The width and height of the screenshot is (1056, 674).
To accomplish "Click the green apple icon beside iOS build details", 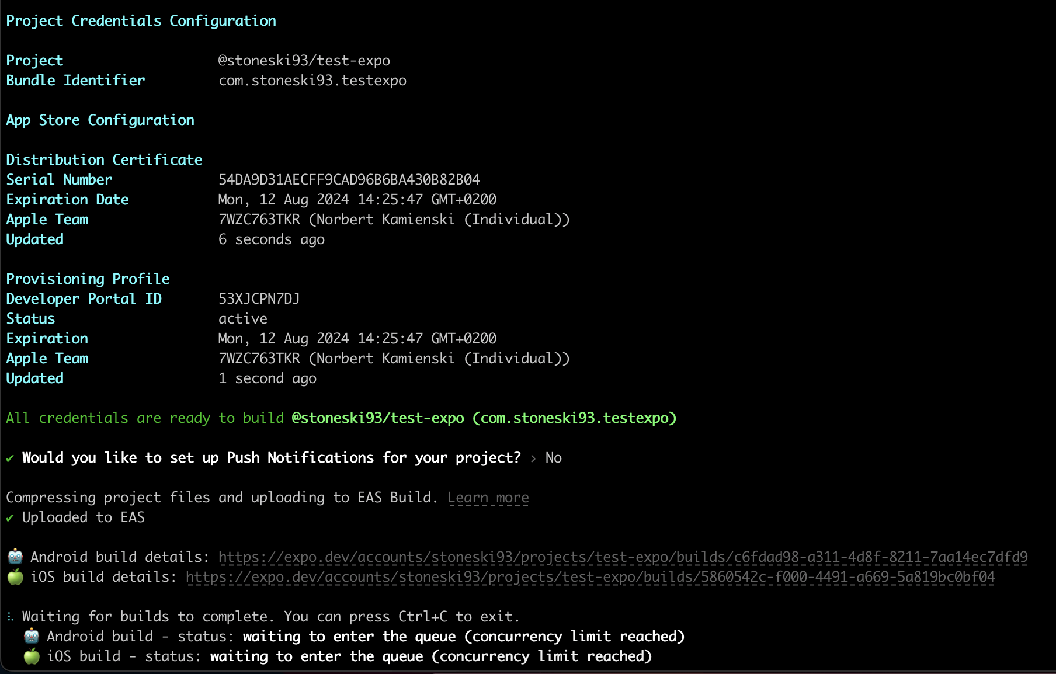I will pos(15,576).
